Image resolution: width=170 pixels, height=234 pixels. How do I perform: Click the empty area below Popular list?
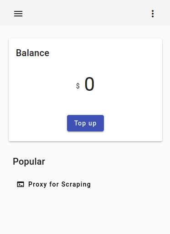click(x=85, y=213)
